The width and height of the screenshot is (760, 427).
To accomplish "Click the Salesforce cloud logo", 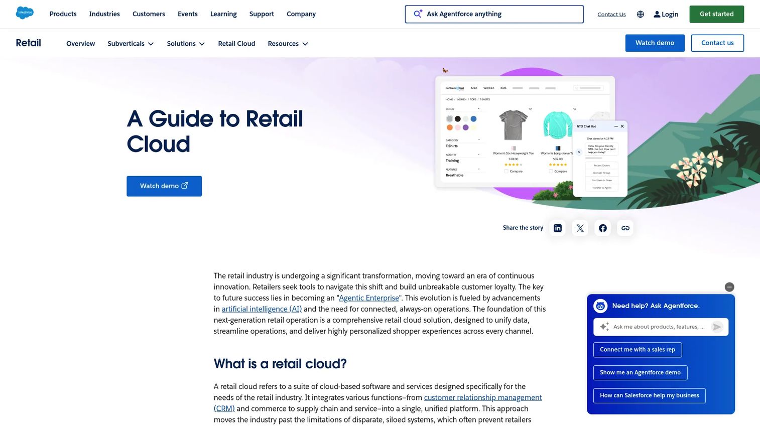I will (x=25, y=13).
